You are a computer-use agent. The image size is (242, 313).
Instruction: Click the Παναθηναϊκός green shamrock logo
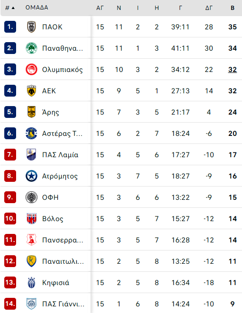click(x=31, y=48)
